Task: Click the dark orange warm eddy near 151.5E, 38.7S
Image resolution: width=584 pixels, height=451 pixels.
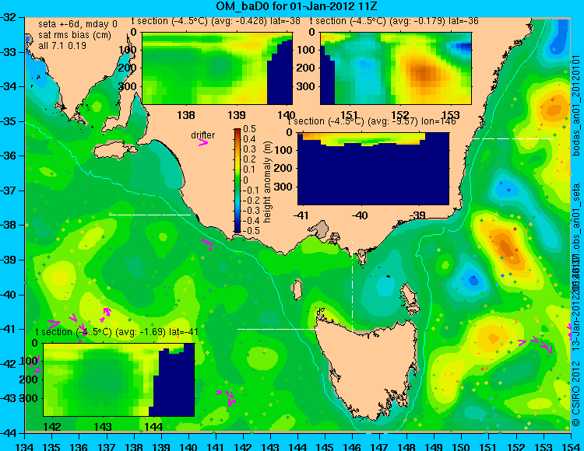Action: (507, 247)
